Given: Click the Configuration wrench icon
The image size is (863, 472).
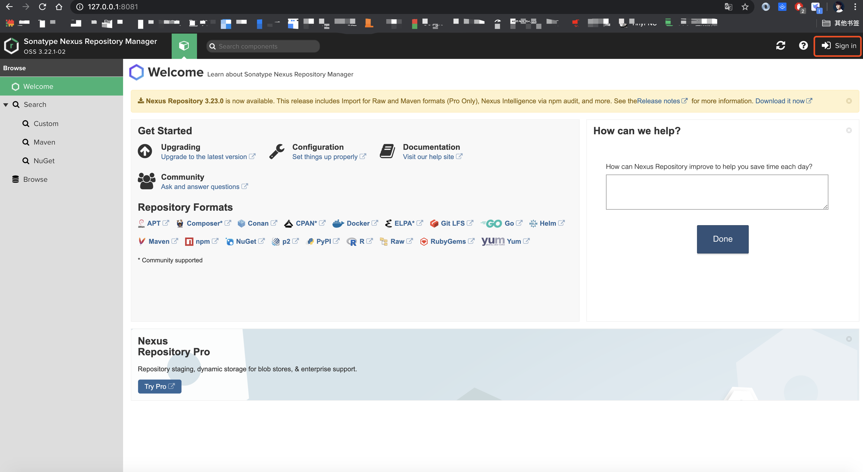Looking at the screenshot, I should coord(277,151).
